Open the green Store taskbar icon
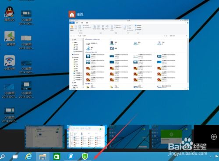This screenshot has height=161, width=219. click(x=57, y=157)
